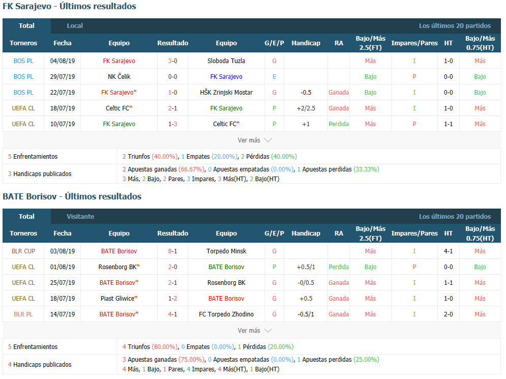The width and height of the screenshot is (506, 379).
Task: Click the 4-1 result score
Action: (x=172, y=314)
